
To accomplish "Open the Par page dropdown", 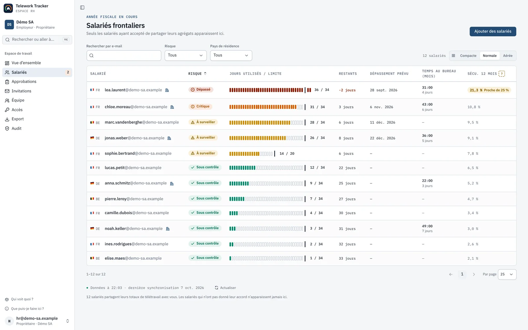I will [x=507, y=274].
